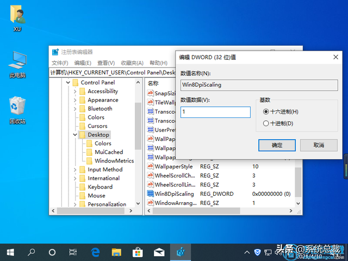Open the 帮助(H) menu
Viewport: 348px width, 261px height.
click(x=158, y=63)
